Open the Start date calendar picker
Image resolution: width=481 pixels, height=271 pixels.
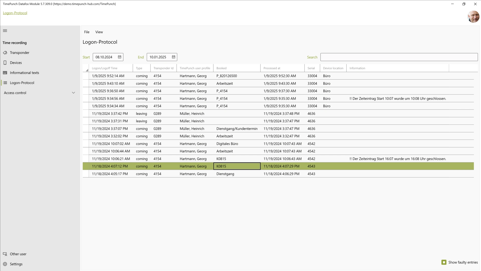[x=119, y=57]
